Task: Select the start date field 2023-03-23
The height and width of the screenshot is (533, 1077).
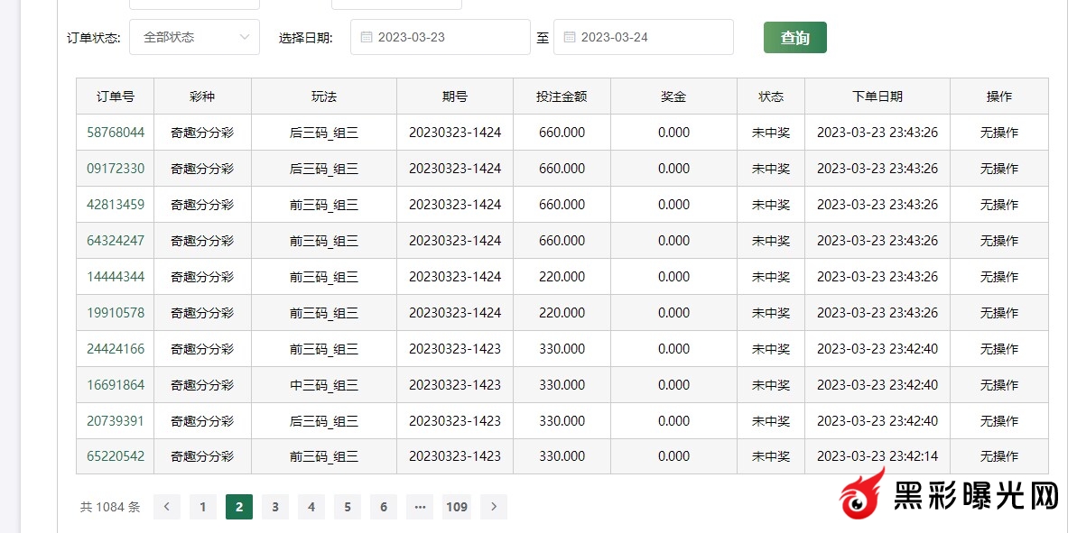Action: pos(440,38)
